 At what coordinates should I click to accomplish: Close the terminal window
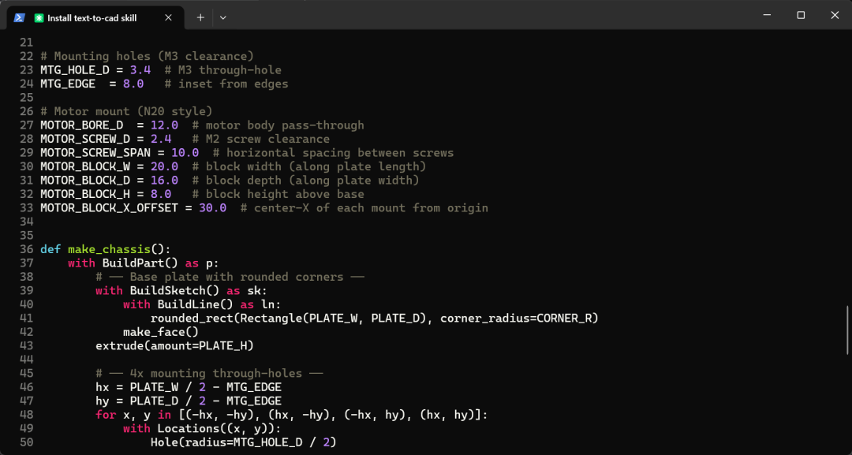click(x=835, y=15)
